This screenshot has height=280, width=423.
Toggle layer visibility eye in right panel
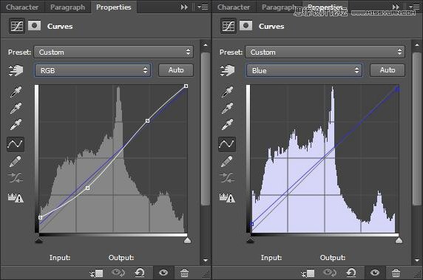[375, 273]
